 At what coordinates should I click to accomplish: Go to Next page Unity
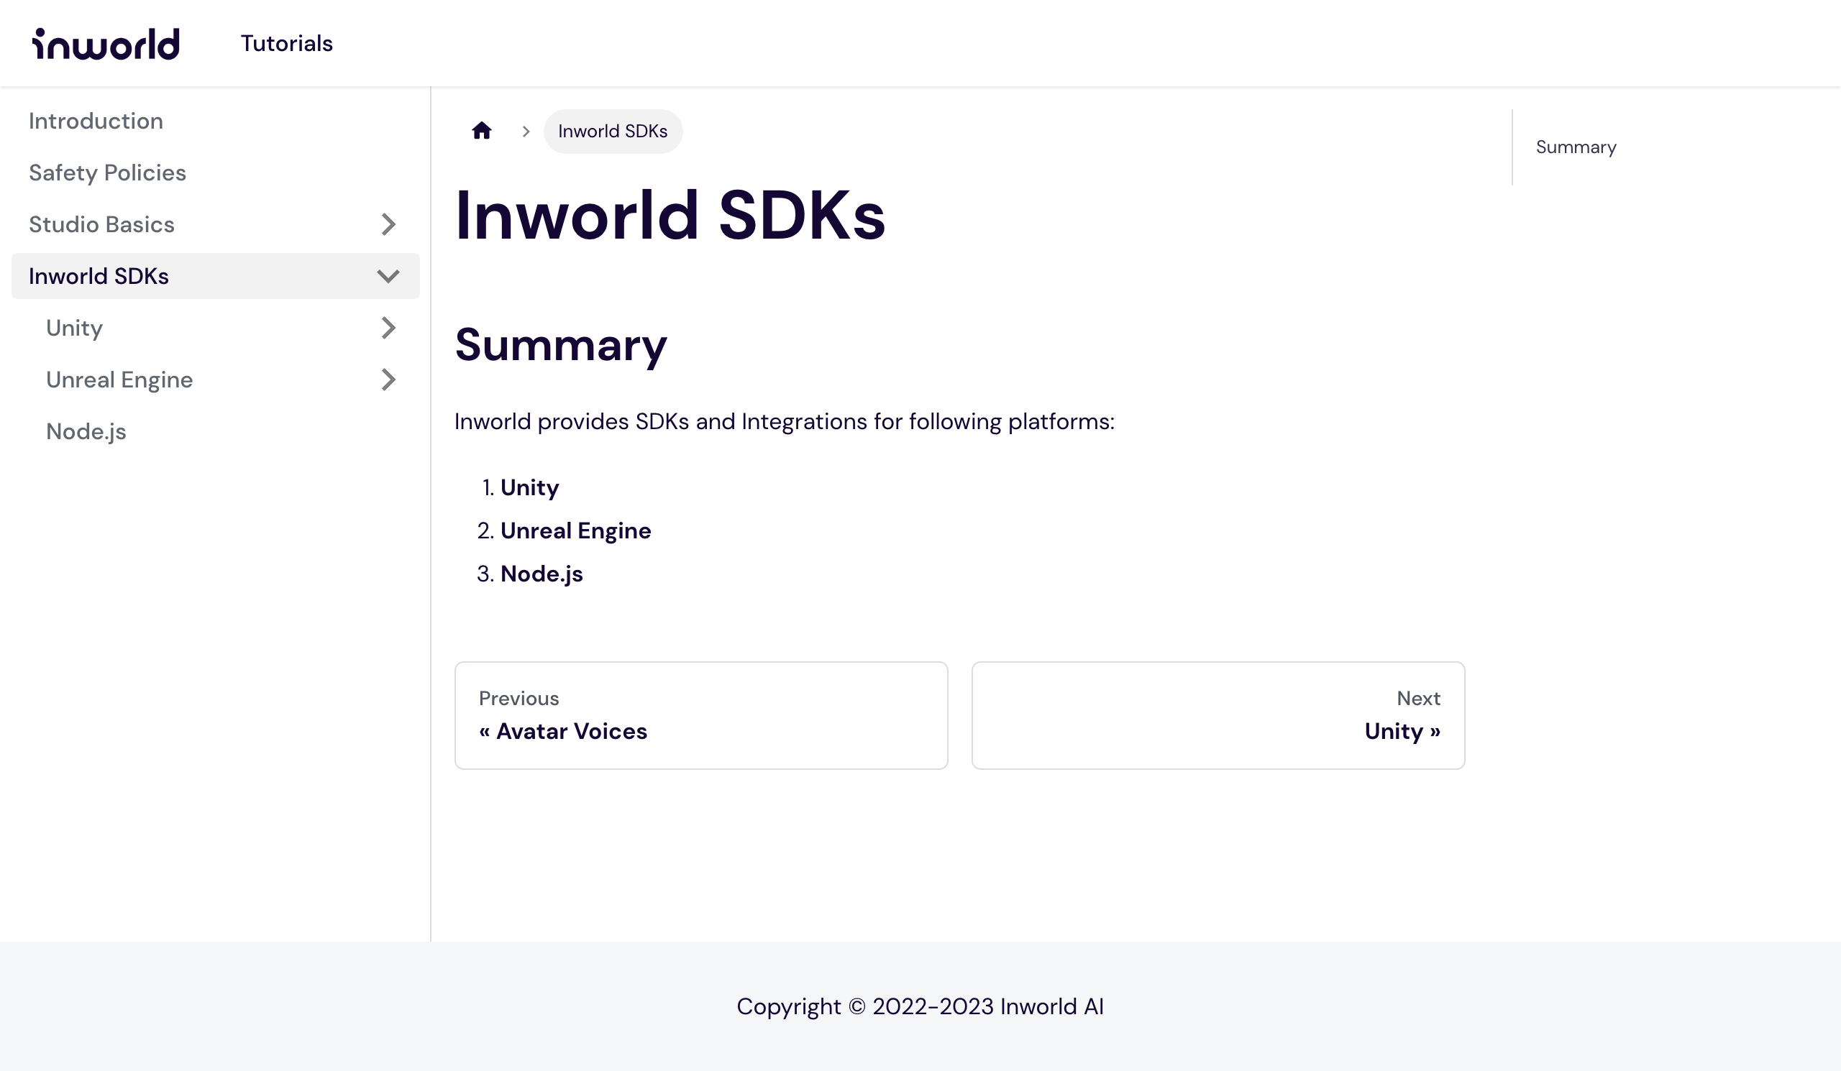point(1218,715)
